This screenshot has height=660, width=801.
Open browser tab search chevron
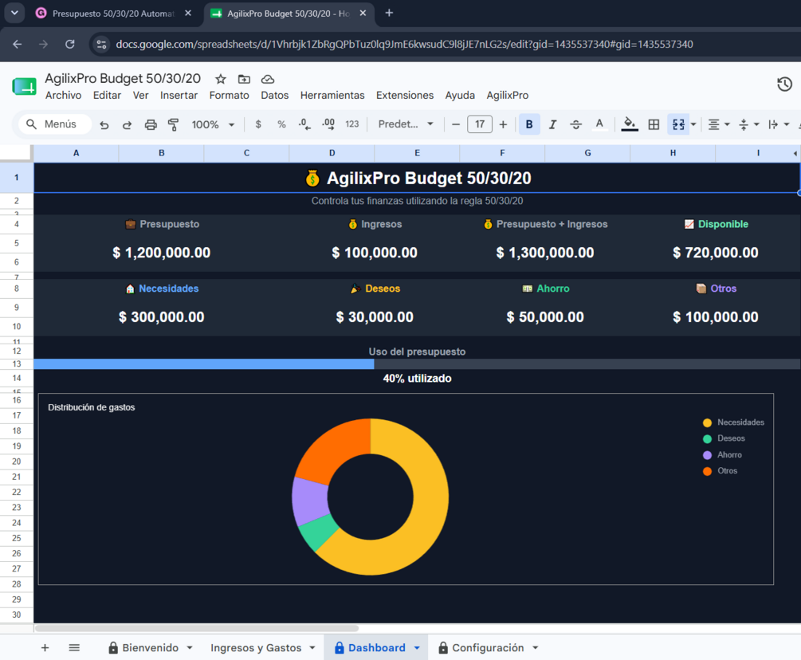(14, 13)
